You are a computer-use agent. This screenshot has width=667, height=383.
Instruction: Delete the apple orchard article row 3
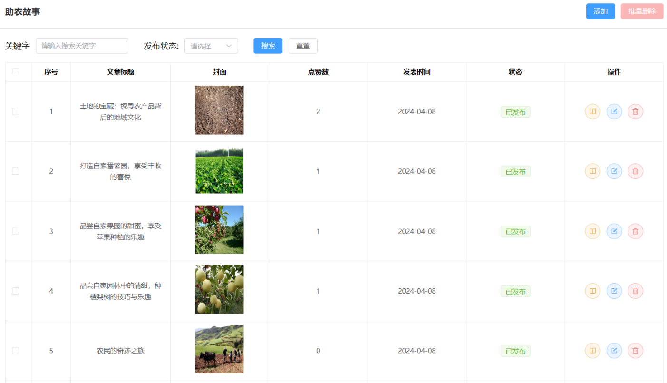[x=636, y=231]
